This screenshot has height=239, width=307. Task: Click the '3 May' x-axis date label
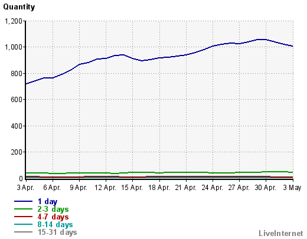point(292,188)
